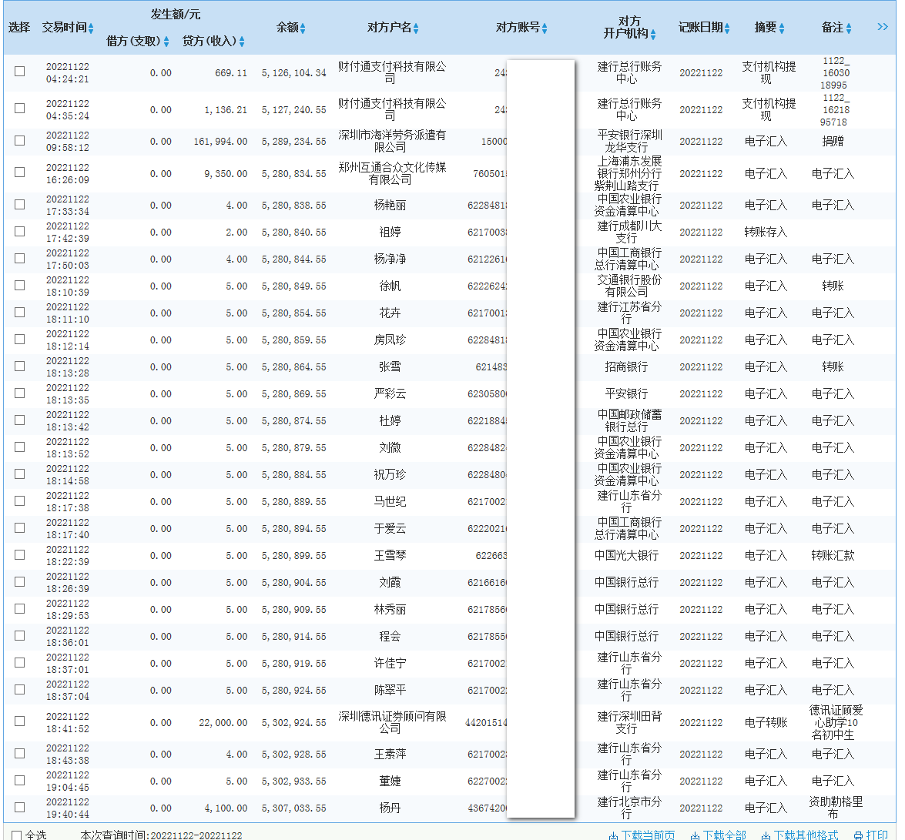Sort by 记账日期 column arrows
This screenshot has width=905, height=840.
click(727, 28)
